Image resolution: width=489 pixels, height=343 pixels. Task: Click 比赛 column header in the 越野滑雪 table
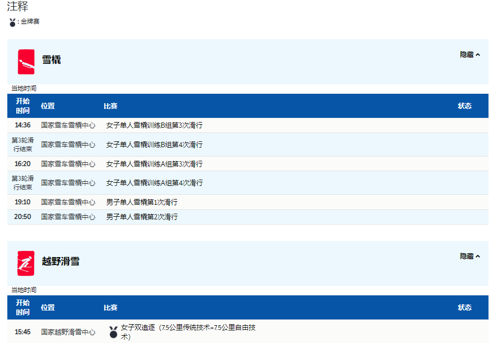pos(110,307)
